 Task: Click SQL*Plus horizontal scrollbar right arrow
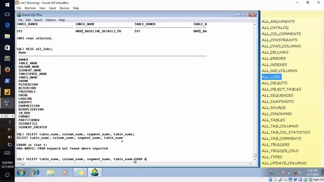[x=251, y=163]
